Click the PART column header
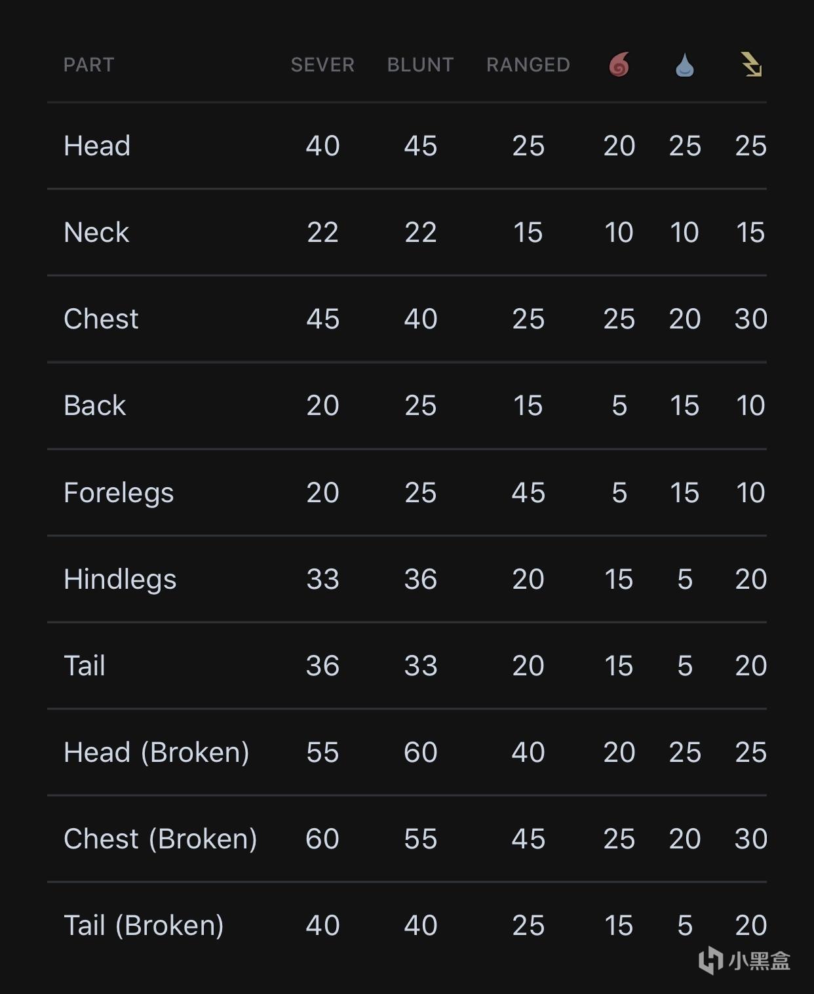The image size is (814, 994). pyautogui.click(x=89, y=65)
